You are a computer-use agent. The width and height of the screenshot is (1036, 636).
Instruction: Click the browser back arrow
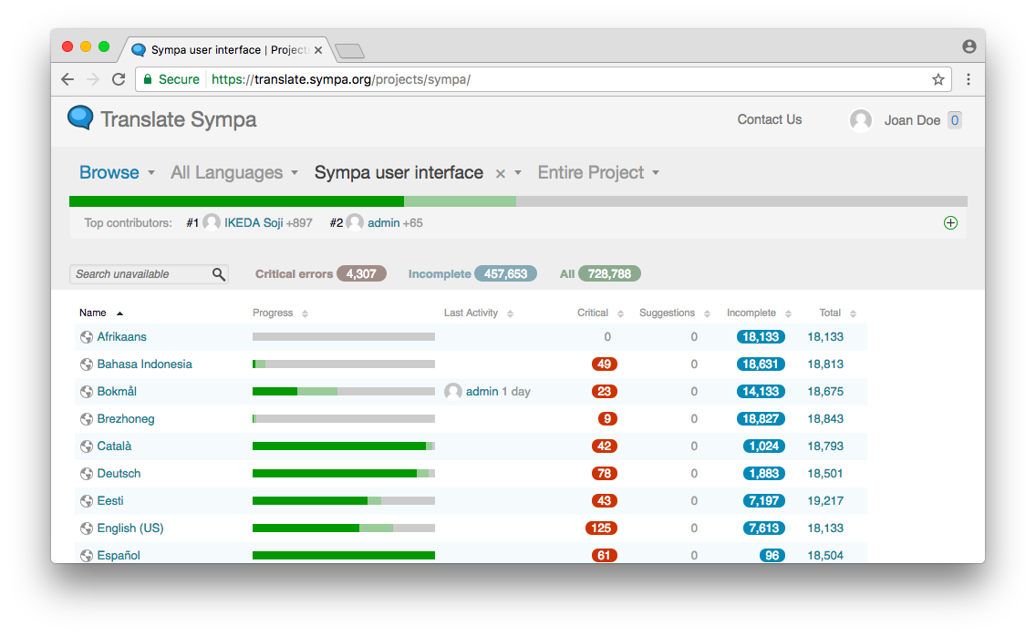click(x=67, y=79)
